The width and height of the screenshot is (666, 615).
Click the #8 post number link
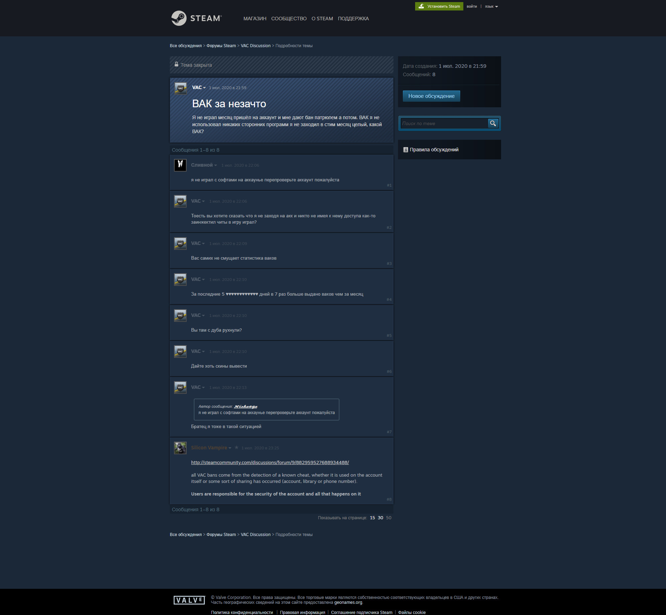pyautogui.click(x=389, y=499)
